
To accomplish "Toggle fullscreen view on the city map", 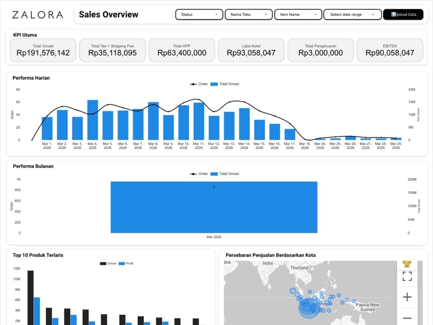I will (x=407, y=276).
